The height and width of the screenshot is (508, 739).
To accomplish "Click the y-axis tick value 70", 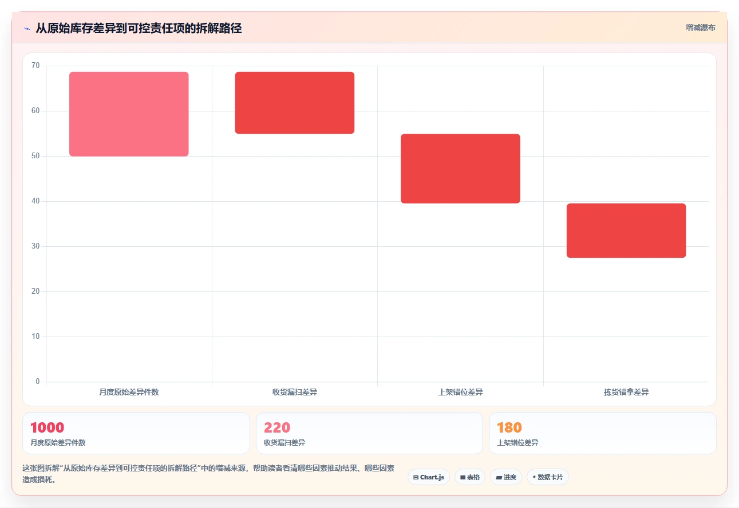I will 35,66.
